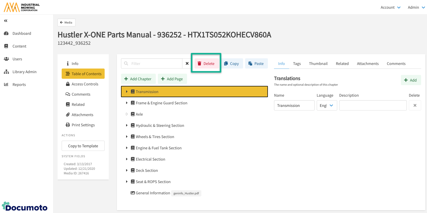Open Dashboard from the sidebar
Image resolution: width=427 pixels, height=213 pixels.
22,33
